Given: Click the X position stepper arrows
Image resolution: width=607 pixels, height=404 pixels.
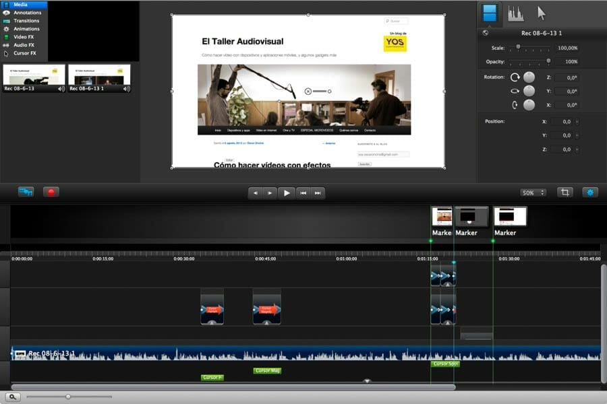Looking at the screenshot, I should pos(578,121).
